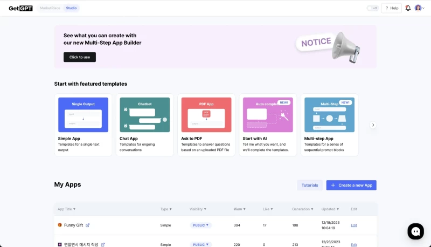Open the Tutorials button
Screen dimensions: 431x247
(x=310, y=185)
